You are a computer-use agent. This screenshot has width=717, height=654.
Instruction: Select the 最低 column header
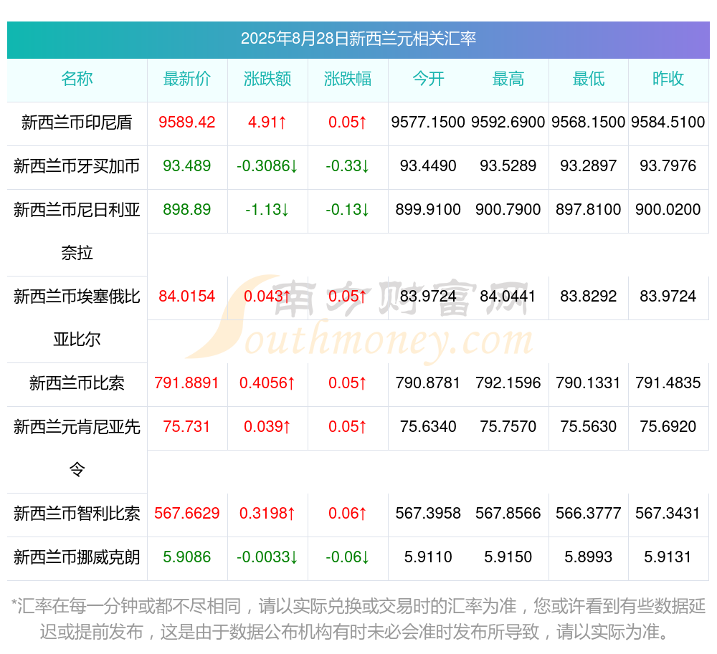(589, 79)
